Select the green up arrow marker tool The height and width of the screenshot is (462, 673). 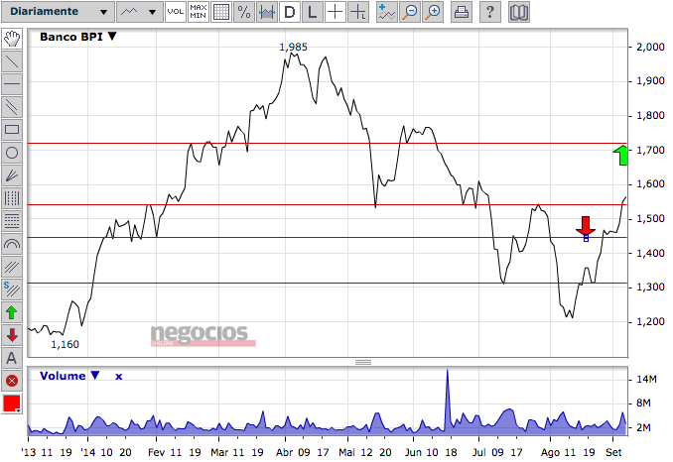pos(12,312)
